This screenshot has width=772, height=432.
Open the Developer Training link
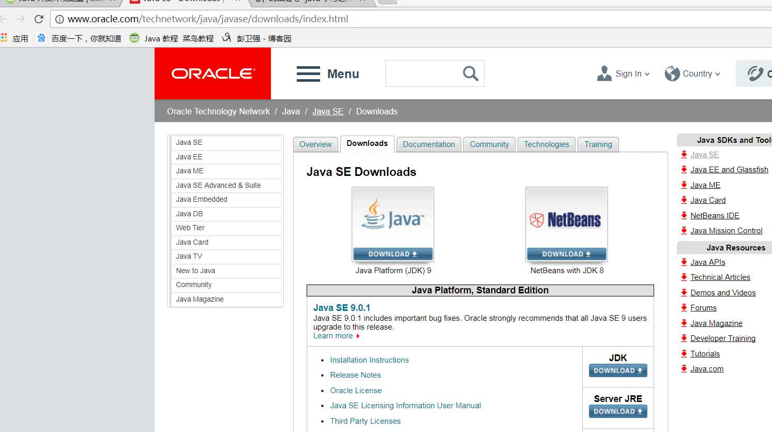pyautogui.click(x=723, y=338)
